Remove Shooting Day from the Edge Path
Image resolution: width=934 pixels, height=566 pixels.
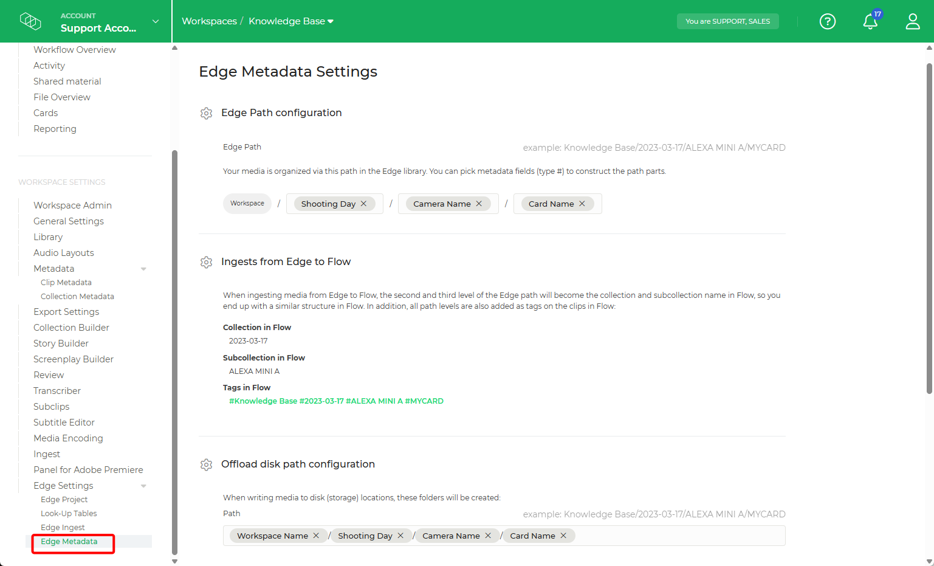pos(363,204)
